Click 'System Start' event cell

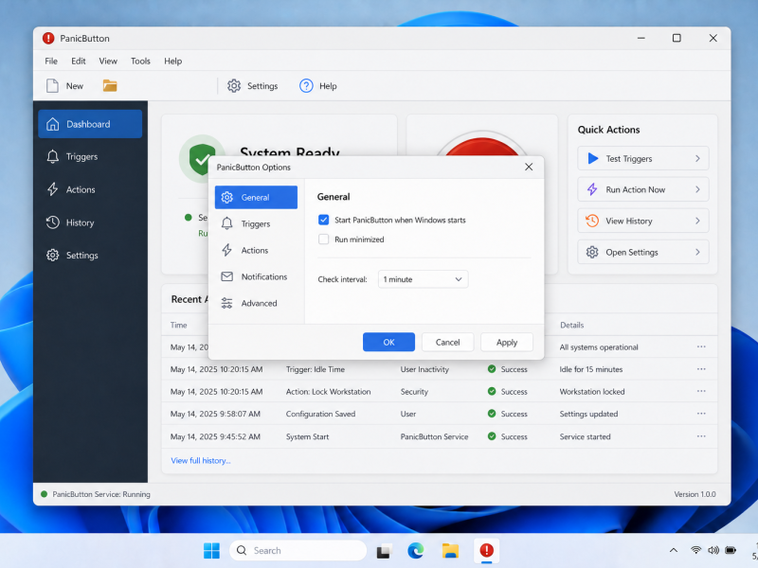tap(307, 436)
